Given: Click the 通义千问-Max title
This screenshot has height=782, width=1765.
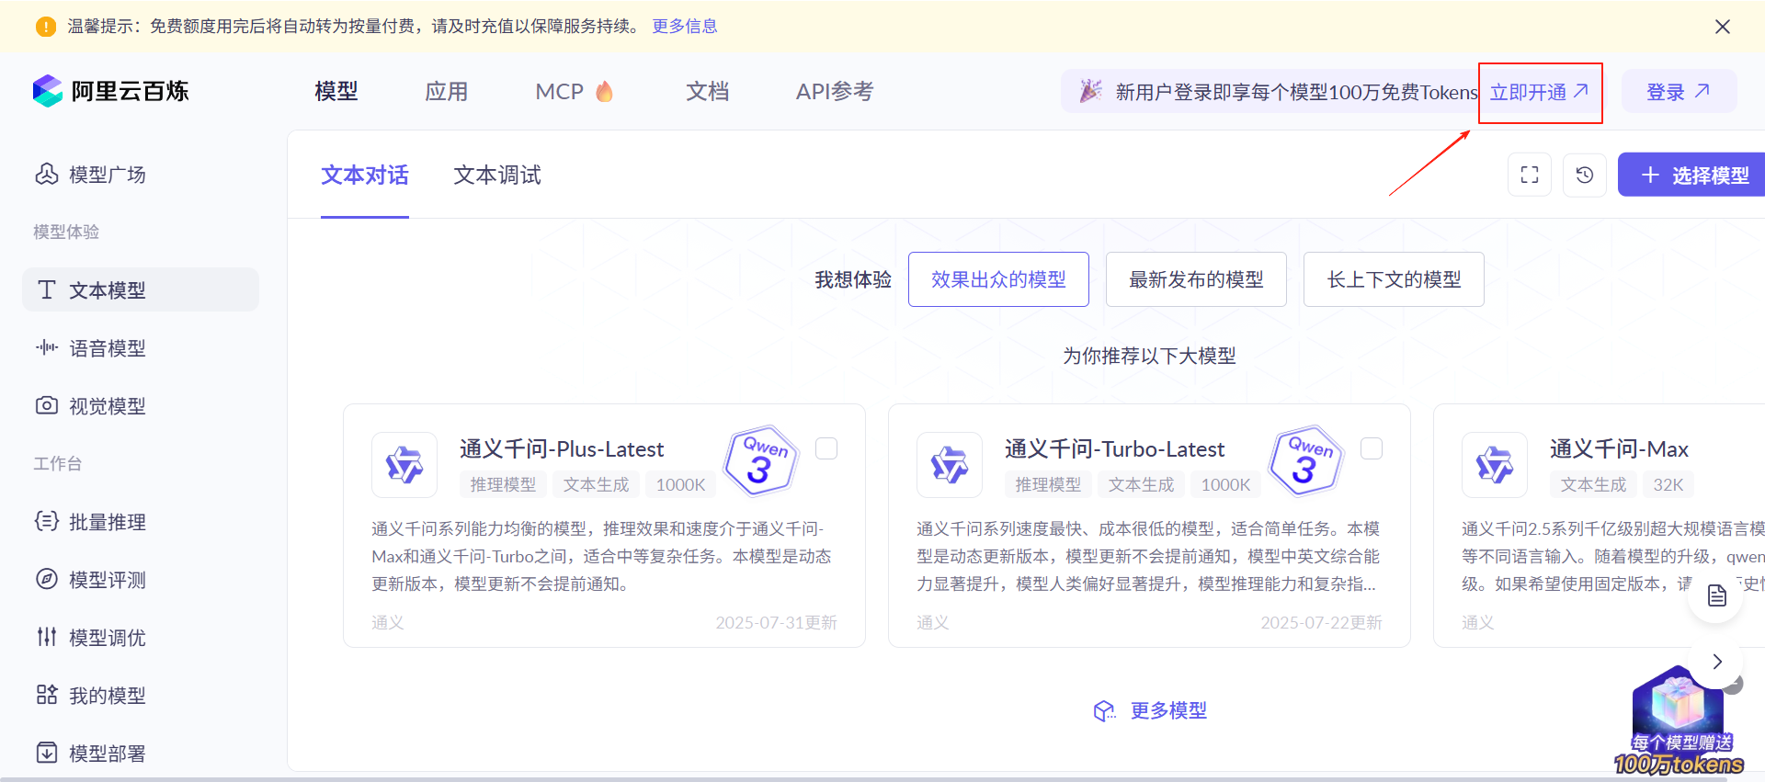Looking at the screenshot, I should pyautogui.click(x=1619, y=448).
